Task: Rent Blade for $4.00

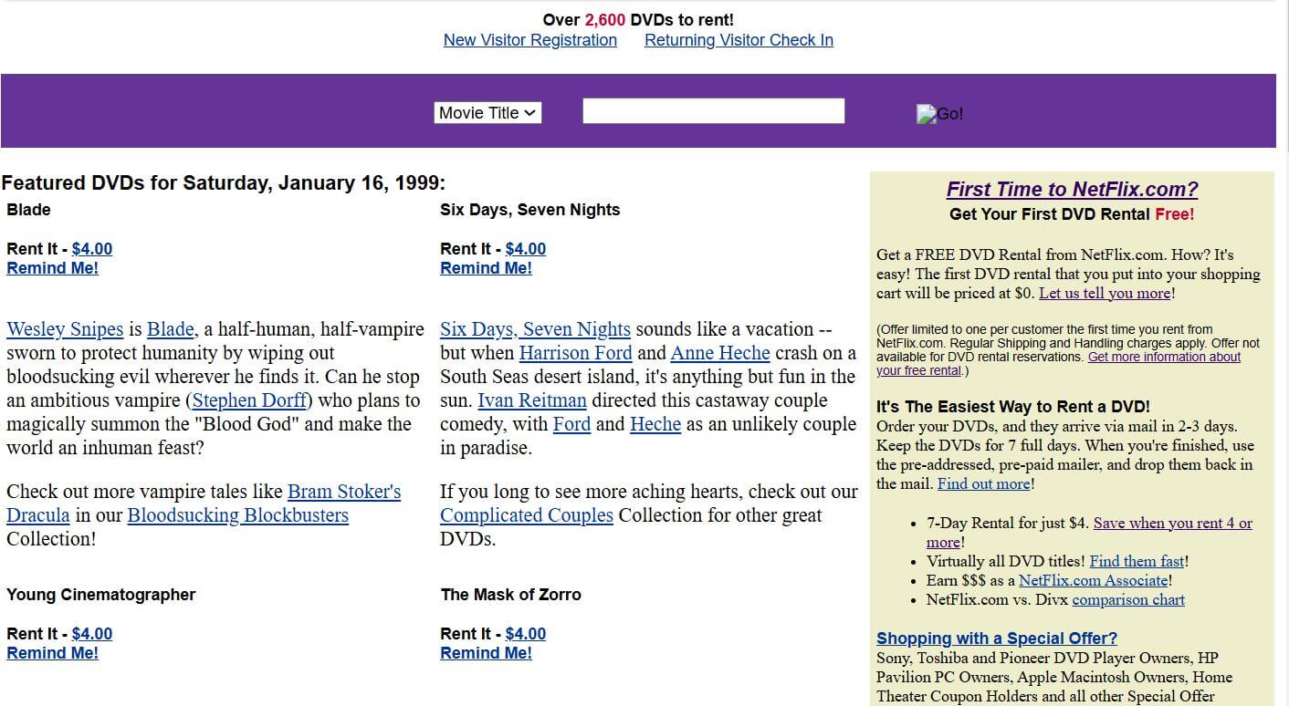Action: point(91,248)
